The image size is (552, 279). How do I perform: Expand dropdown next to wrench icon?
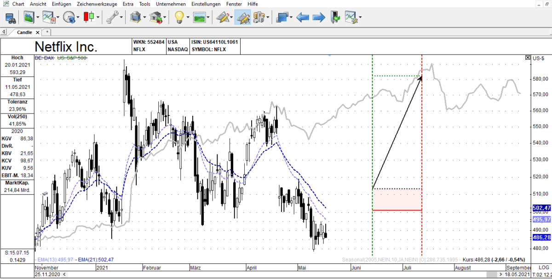click(x=121, y=18)
